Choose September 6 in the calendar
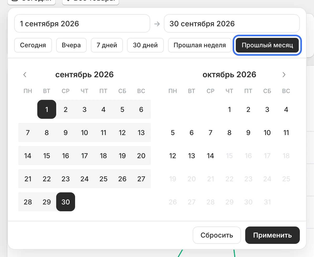Screen dimensions: 314x257 click(141, 110)
